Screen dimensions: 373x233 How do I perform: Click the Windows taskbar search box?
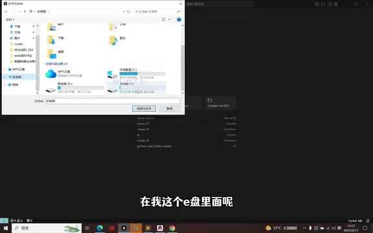[47, 228]
